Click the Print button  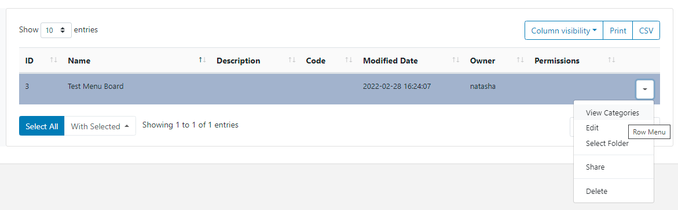[618, 31]
